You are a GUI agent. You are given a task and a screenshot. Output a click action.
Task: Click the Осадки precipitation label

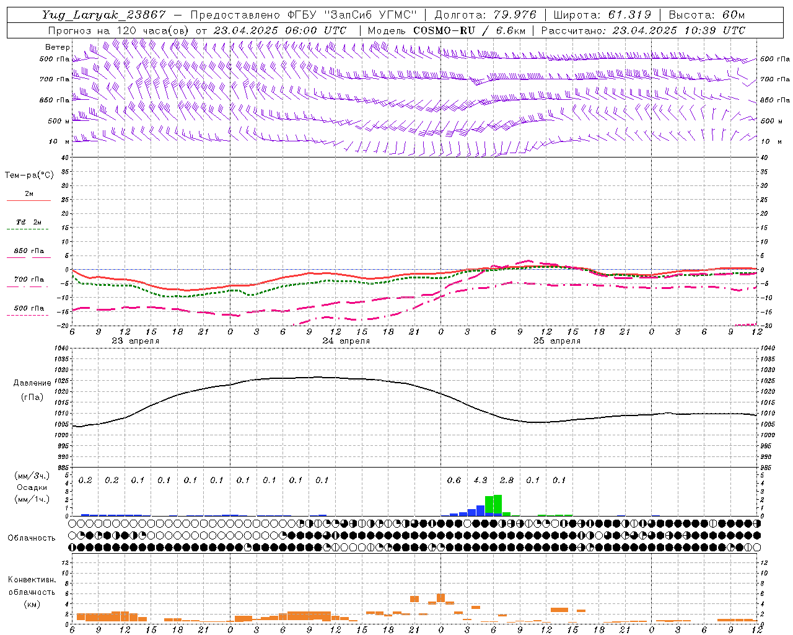click(32, 487)
